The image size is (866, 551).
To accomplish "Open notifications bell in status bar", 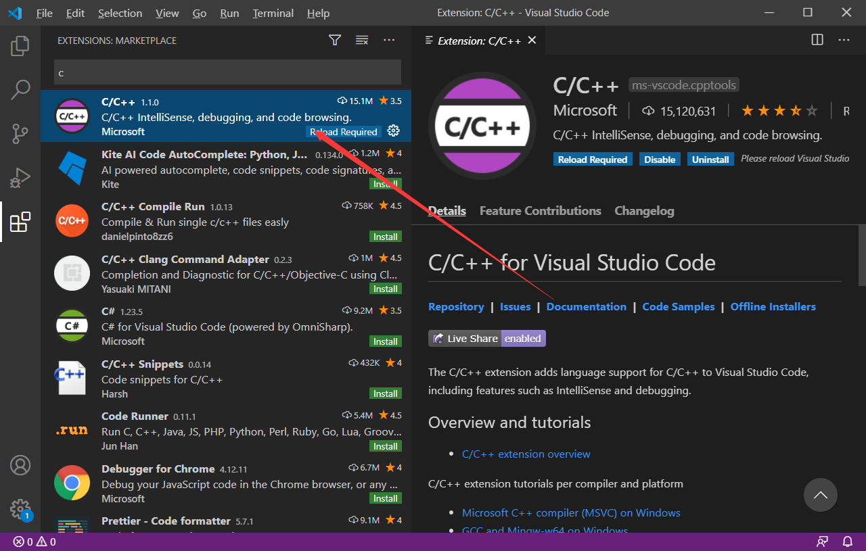I will (x=847, y=542).
